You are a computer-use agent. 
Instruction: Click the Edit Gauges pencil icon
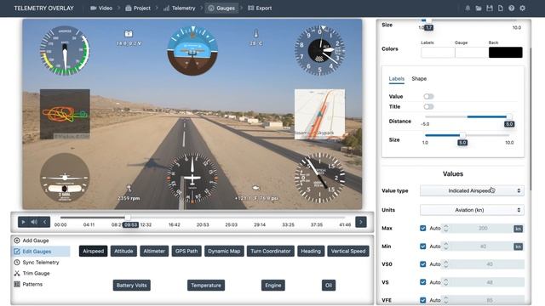click(x=17, y=252)
